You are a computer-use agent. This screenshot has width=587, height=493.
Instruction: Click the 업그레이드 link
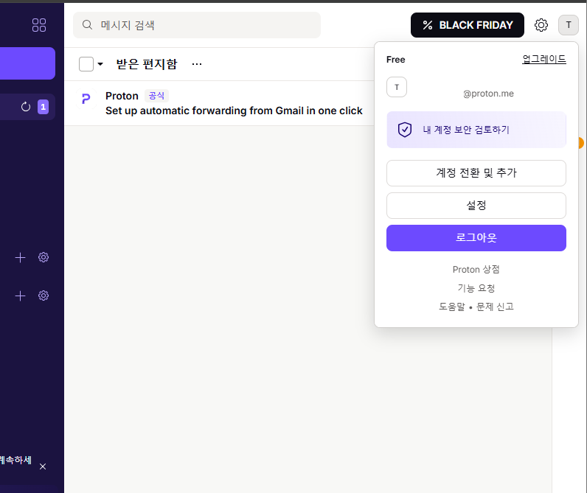click(x=544, y=60)
